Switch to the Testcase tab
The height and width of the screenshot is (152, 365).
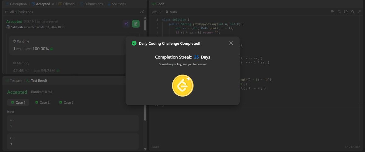coord(13,81)
